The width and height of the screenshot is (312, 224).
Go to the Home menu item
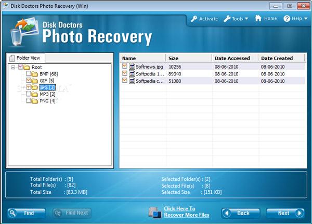pos(266,18)
